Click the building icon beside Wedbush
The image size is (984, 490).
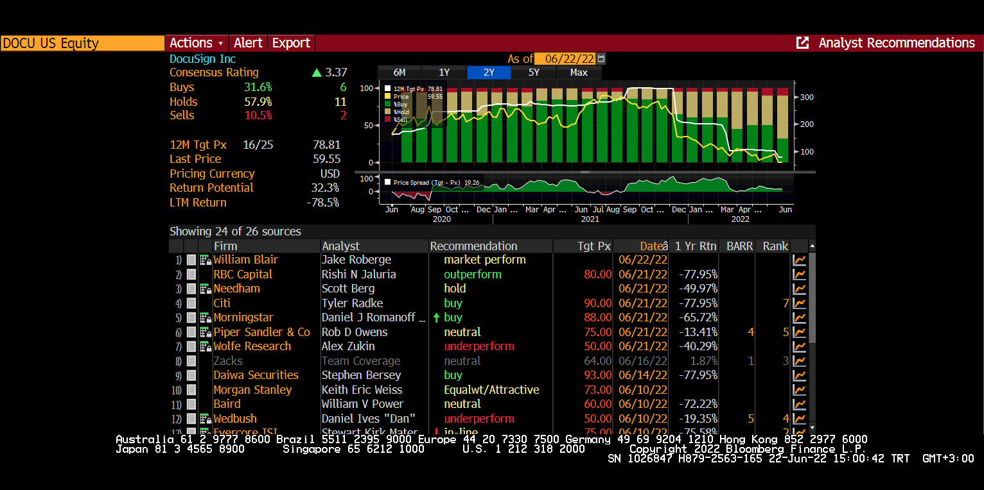click(206, 419)
